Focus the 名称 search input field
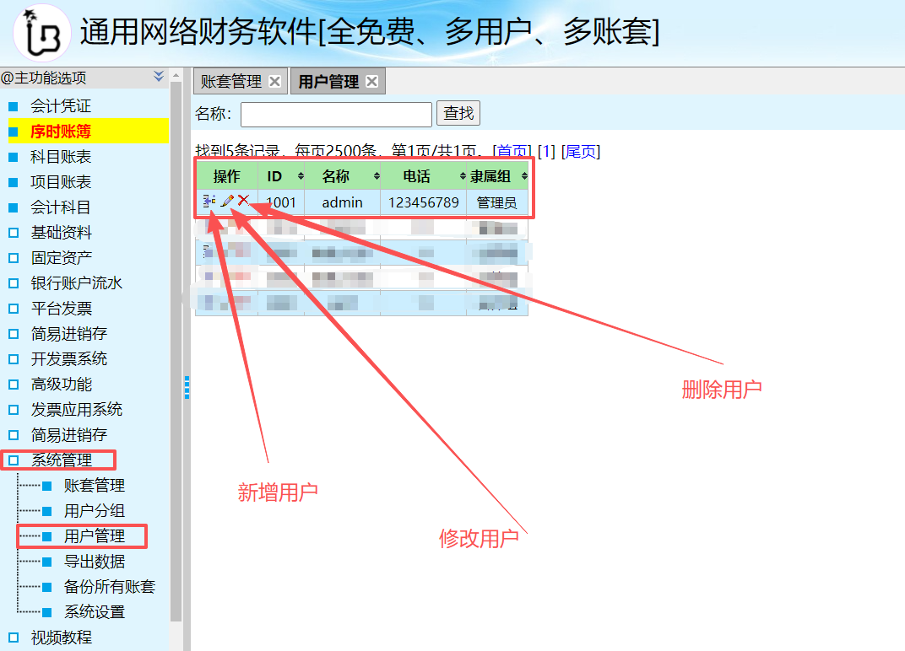 click(336, 114)
